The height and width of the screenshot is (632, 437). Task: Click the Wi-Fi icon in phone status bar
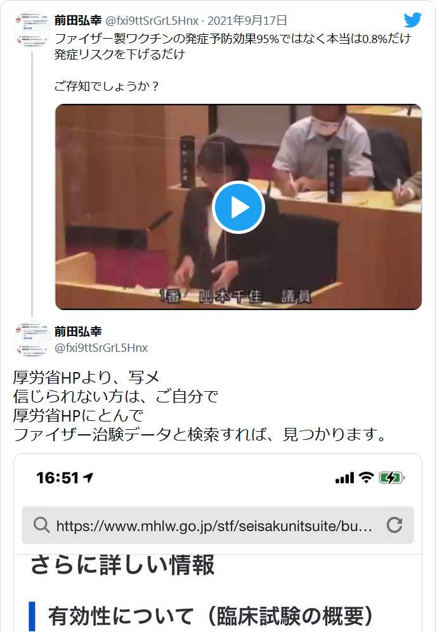(366, 477)
